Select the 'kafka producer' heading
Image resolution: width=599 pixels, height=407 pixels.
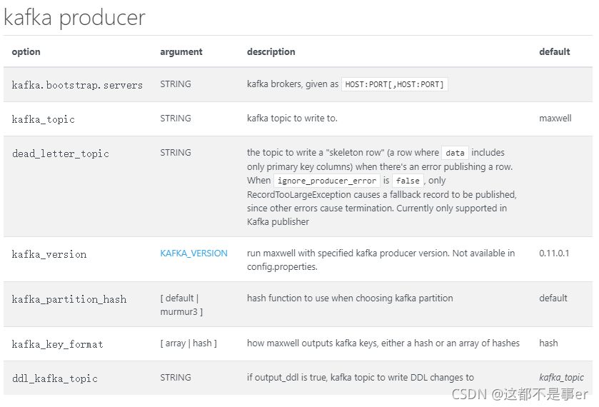[74, 18]
